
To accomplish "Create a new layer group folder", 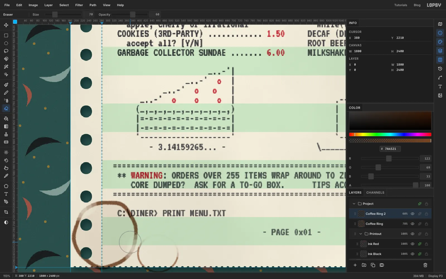I will 364,265.
